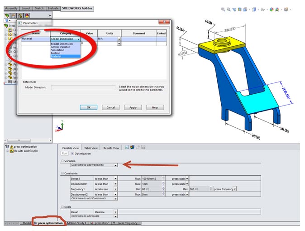The height and width of the screenshot is (231, 305).
Task: Expand the Results and Graphs tree node
Action: coord(7,151)
